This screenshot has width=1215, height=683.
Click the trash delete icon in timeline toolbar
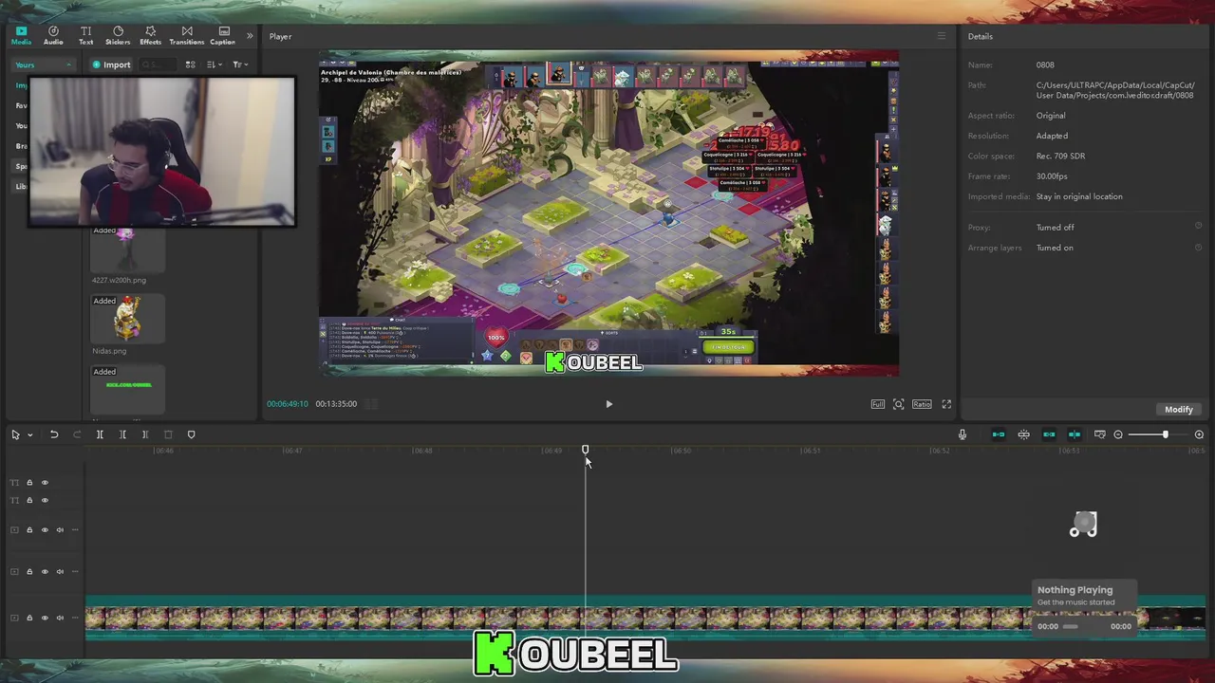click(168, 434)
